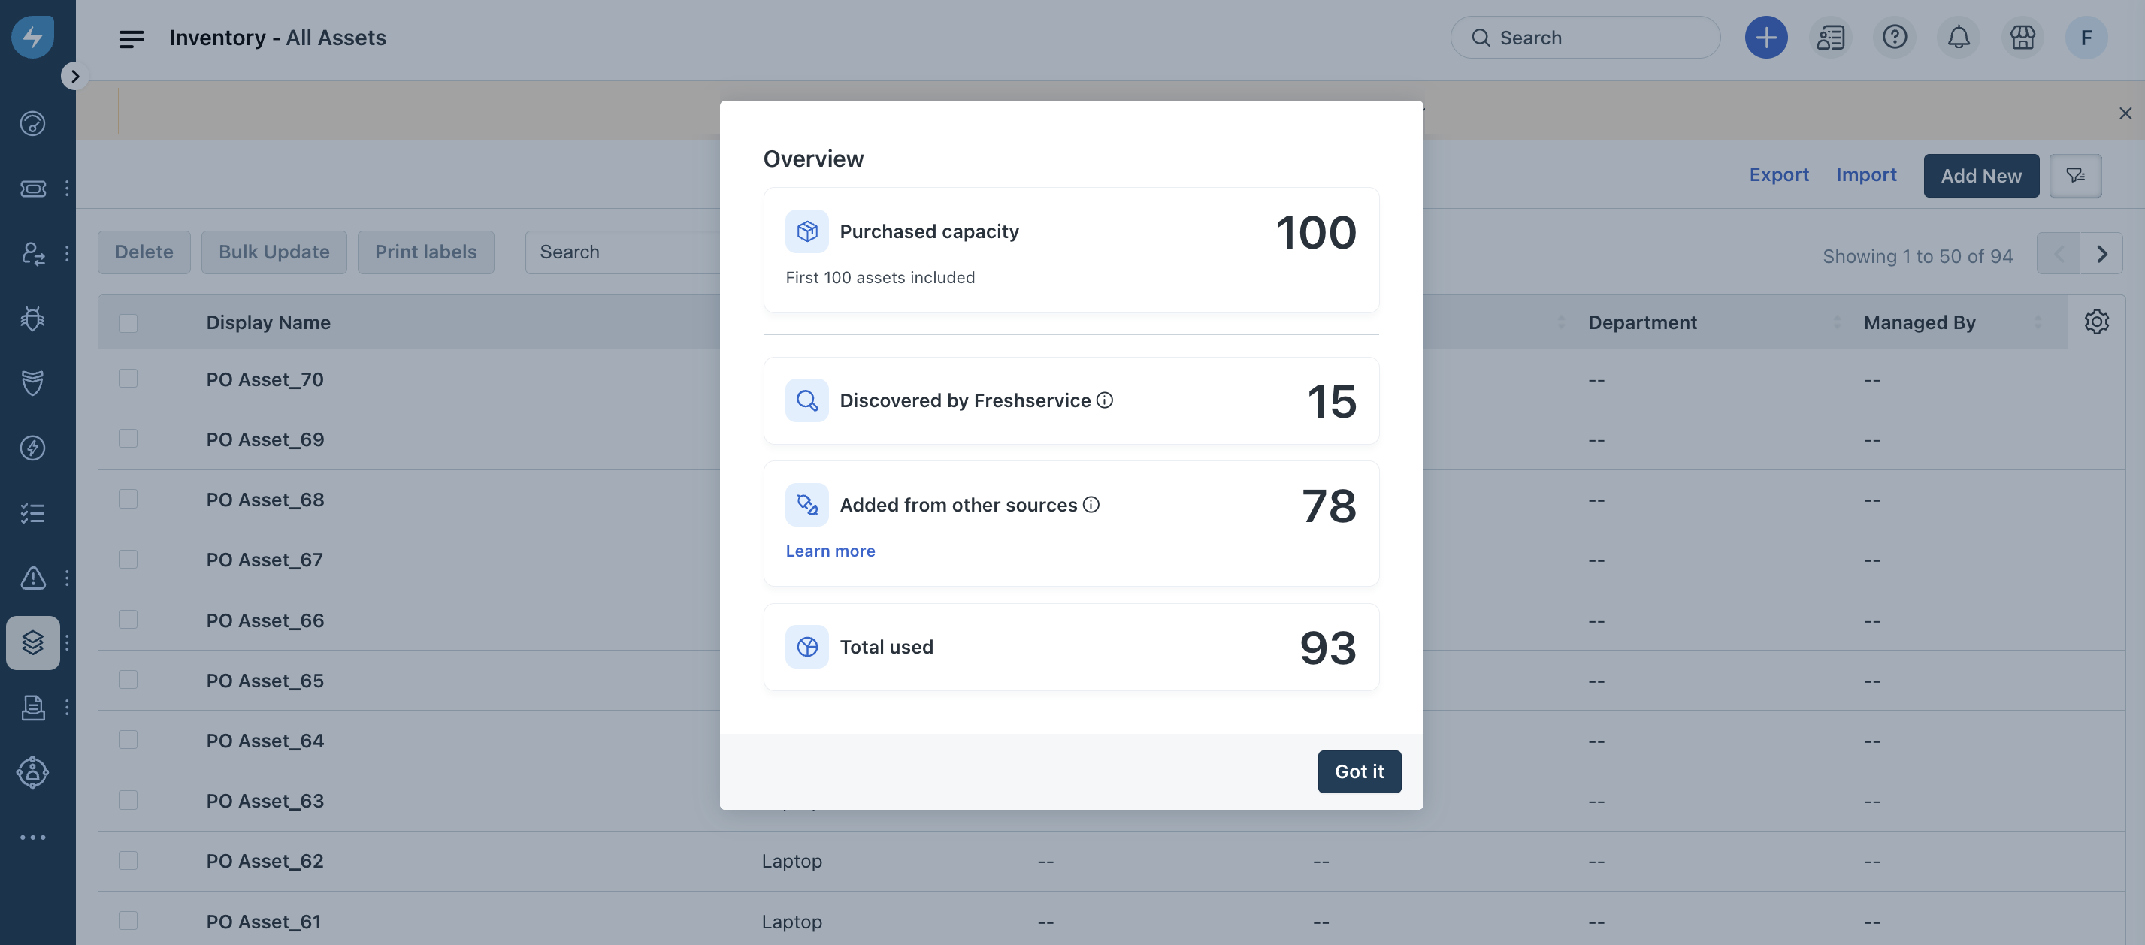Toggle the select-all header checkbox

128,322
